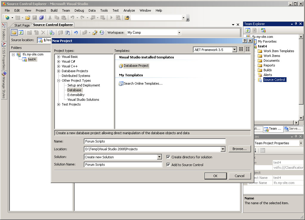The image size is (305, 220).
Task: Select Setup and Deployment project type
Action: tap(84, 85)
